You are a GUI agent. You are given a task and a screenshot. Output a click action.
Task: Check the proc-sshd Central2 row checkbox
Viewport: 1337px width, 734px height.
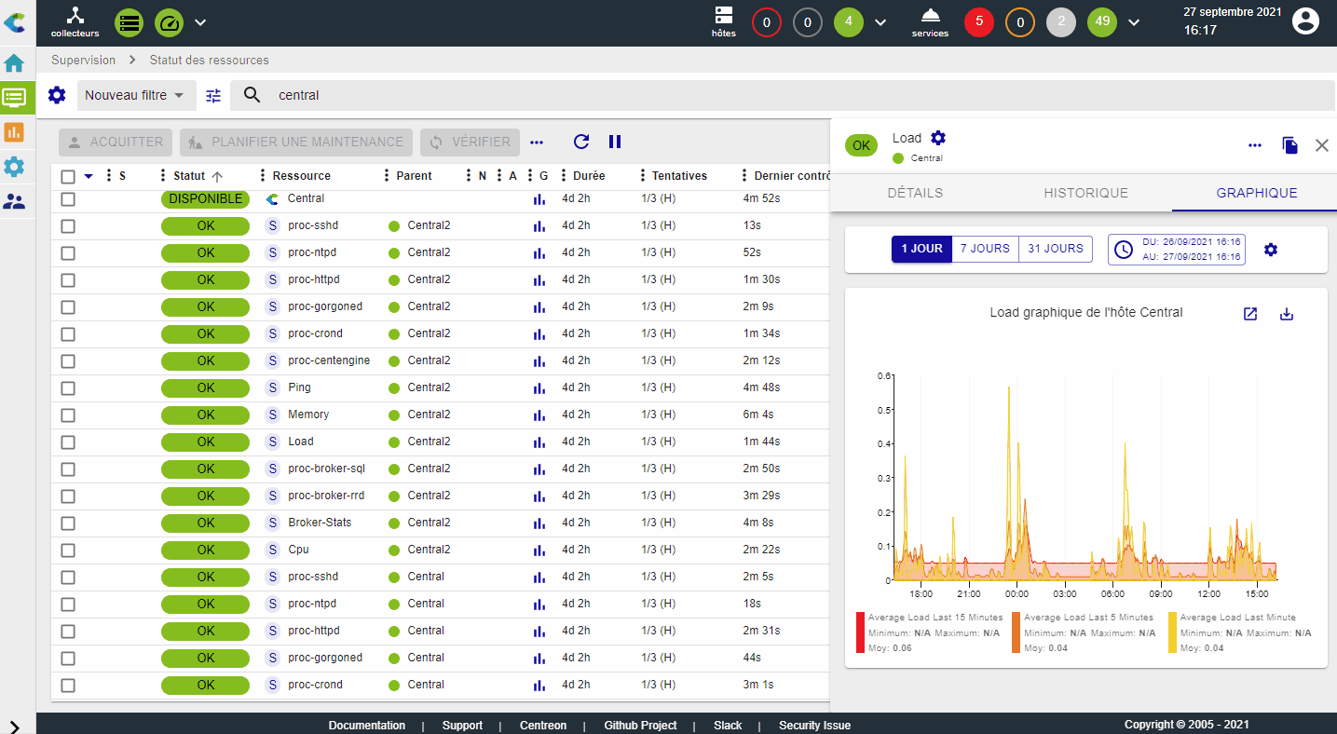pyautogui.click(x=68, y=225)
